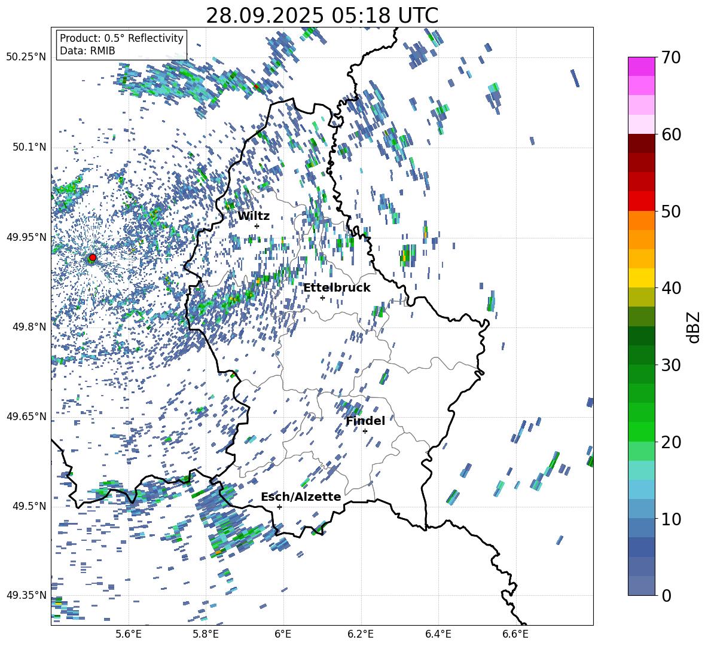Screen dimensions: 708x646
Task: Click the colorbar tick label 0
Action: [x=666, y=596]
